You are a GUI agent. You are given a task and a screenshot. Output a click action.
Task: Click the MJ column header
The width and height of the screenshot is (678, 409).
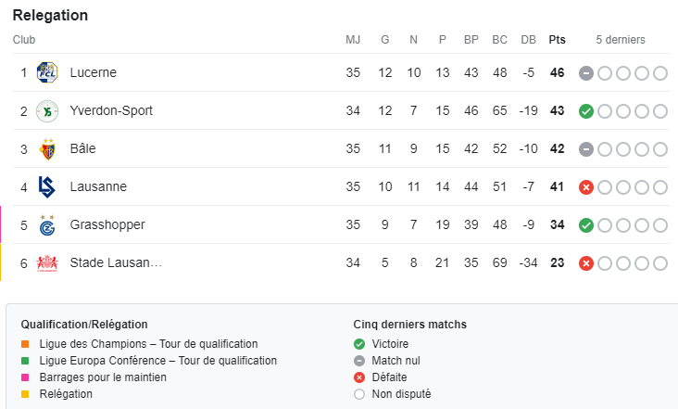(353, 40)
